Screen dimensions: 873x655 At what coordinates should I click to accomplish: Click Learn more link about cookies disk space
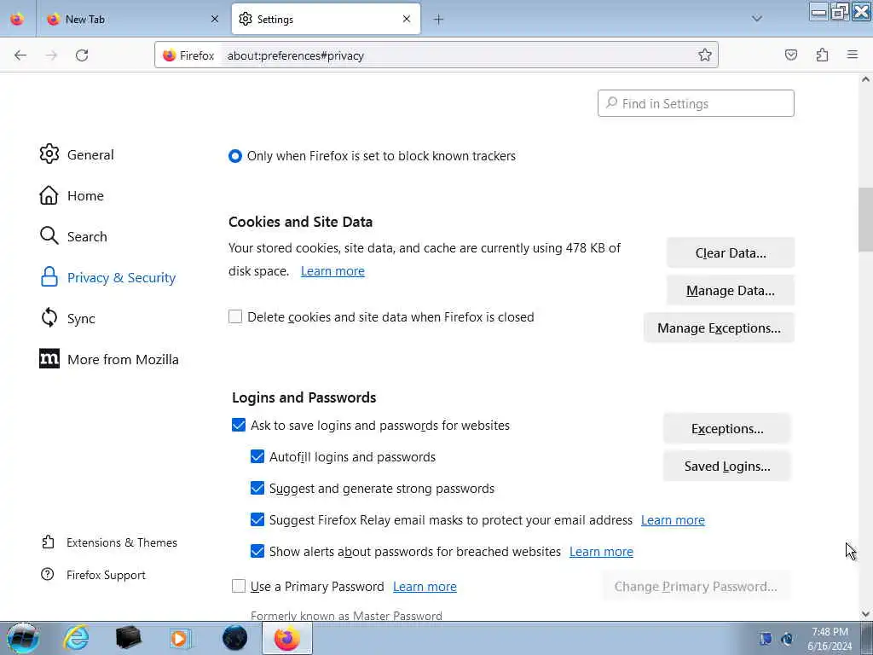pyautogui.click(x=332, y=271)
